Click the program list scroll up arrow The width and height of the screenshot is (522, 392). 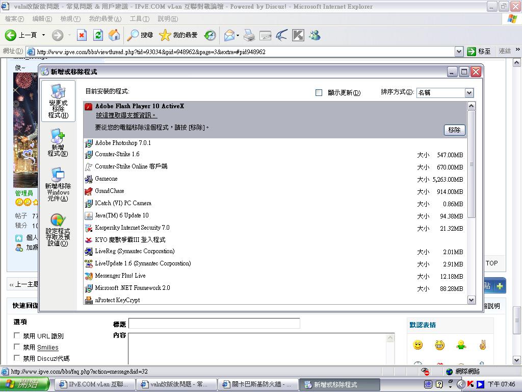point(471,106)
